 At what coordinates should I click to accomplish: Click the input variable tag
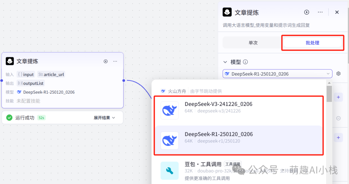point(26,75)
